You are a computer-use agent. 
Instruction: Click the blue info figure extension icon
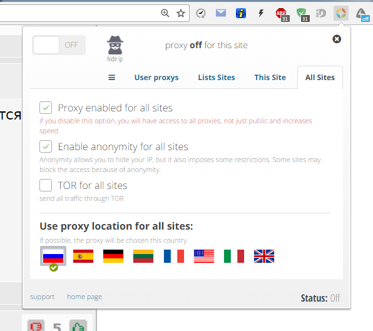(x=241, y=13)
